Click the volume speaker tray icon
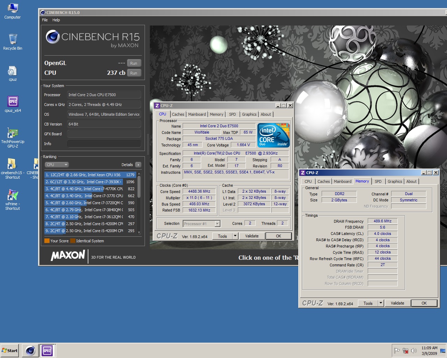Viewport: 447px width, 358px height. pyautogui.click(x=414, y=351)
